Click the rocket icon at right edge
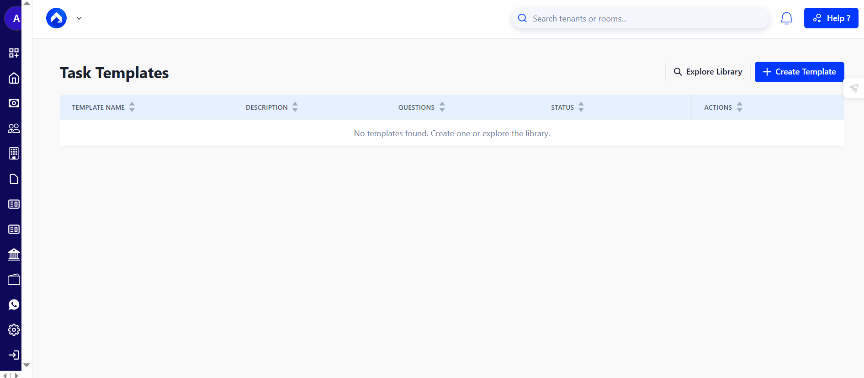This screenshot has width=864, height=378. coord(853,88)
